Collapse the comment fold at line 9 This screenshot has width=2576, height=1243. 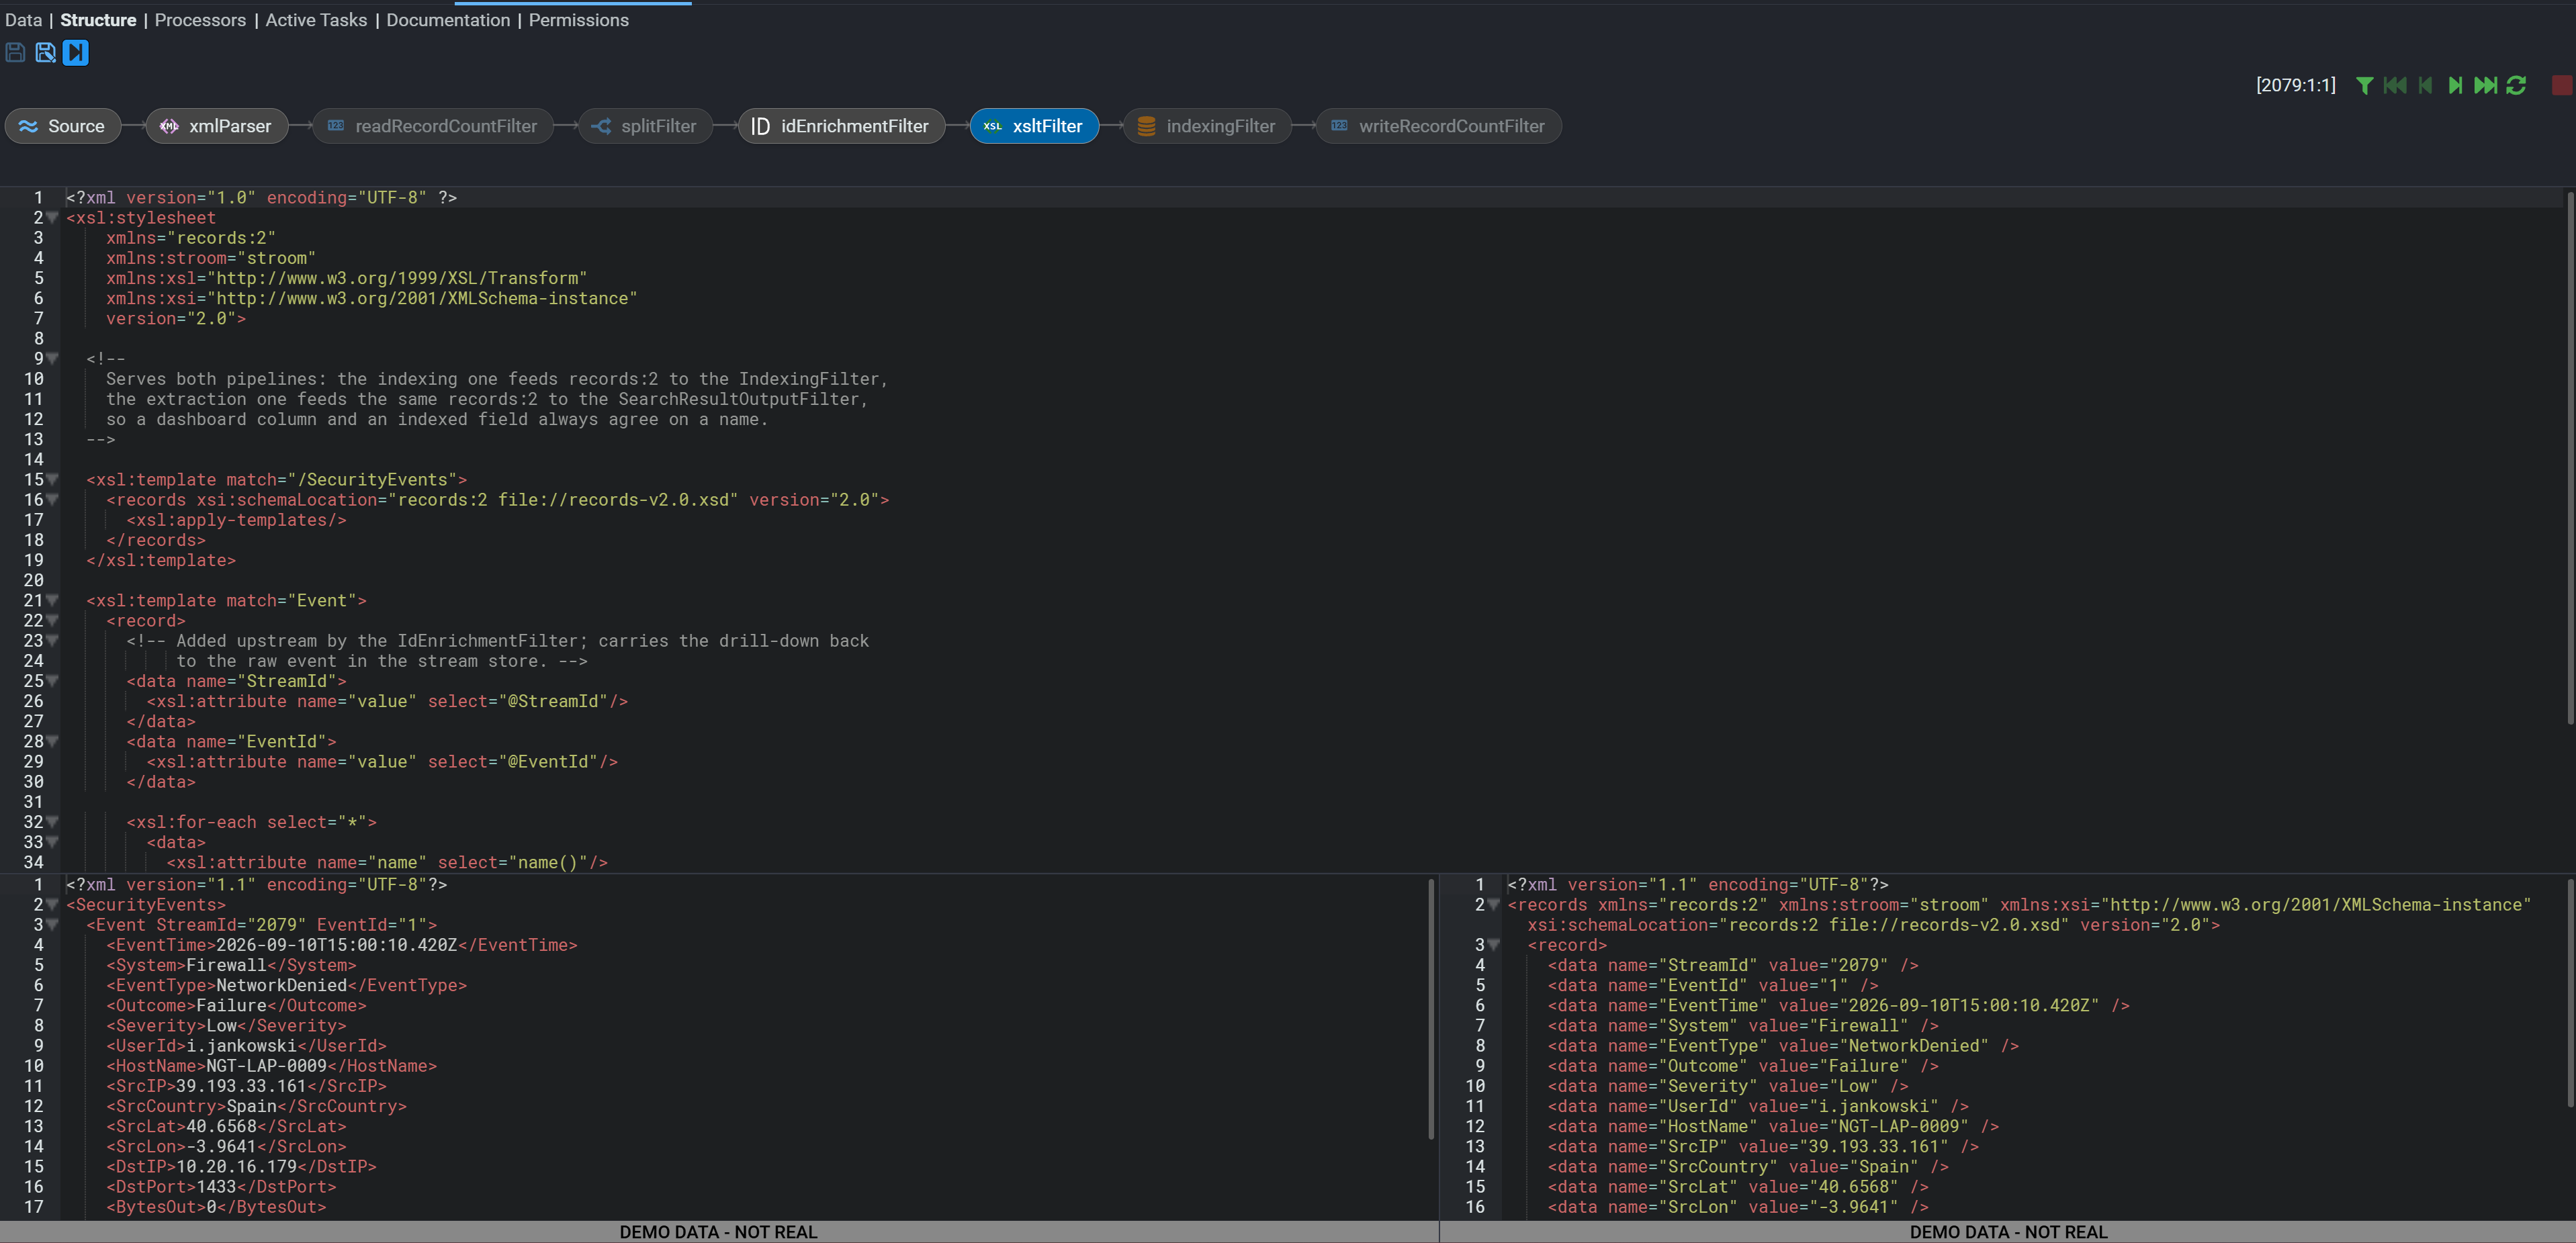coord(52,359)
